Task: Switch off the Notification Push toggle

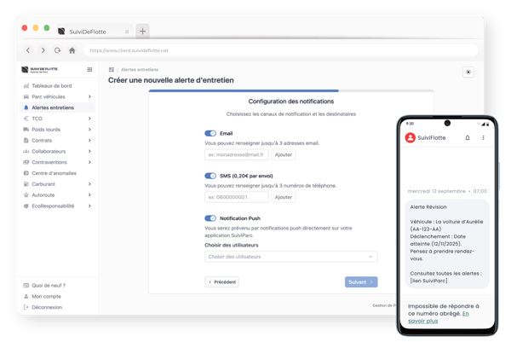Action: point(210,218)
